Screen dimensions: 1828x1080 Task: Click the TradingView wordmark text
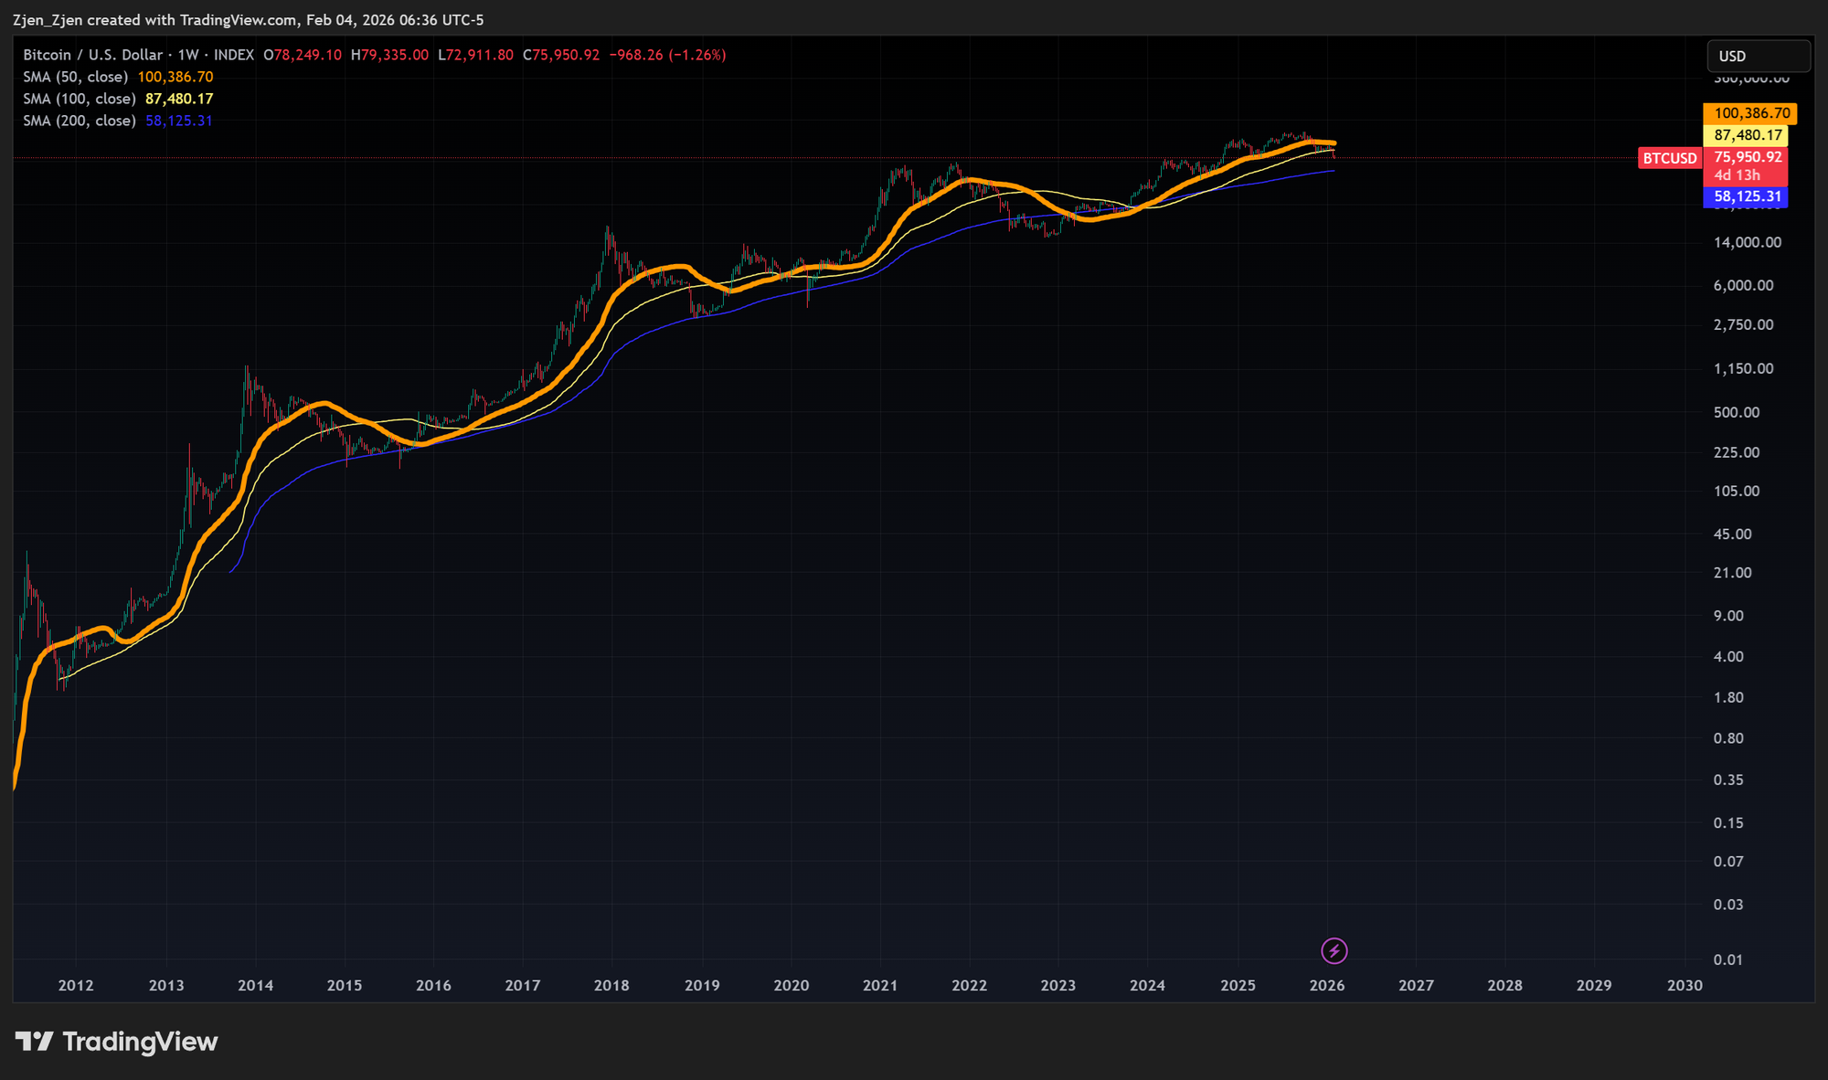coord(140,1042)
